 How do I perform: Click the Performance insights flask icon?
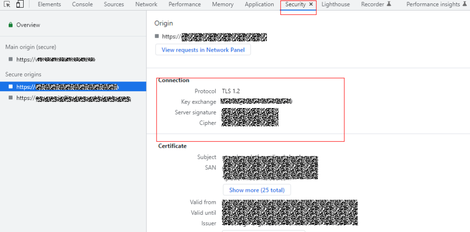[x=465, y=4]
